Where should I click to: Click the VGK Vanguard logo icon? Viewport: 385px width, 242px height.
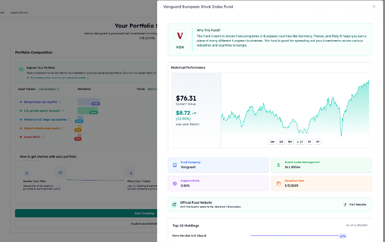point(180,36)
